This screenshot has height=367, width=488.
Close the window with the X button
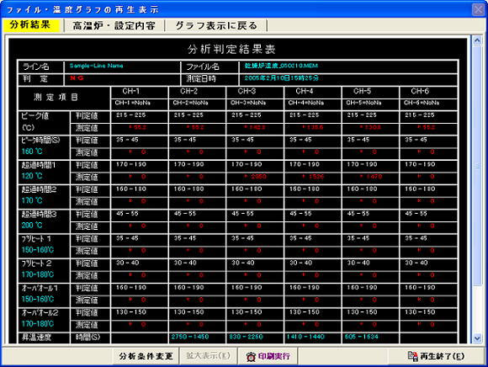[479, 9]
